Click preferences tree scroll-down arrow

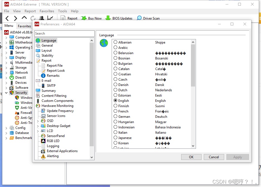(x=92, y=157)
